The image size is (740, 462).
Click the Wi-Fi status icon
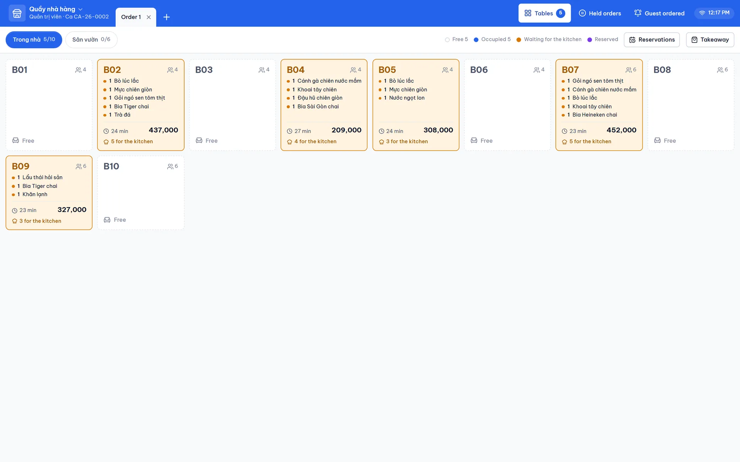pos(702,13)
